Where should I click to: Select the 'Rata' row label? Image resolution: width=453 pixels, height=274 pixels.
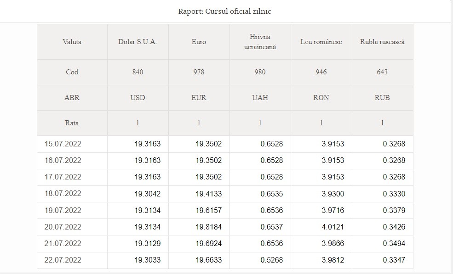tap(72, 123)
